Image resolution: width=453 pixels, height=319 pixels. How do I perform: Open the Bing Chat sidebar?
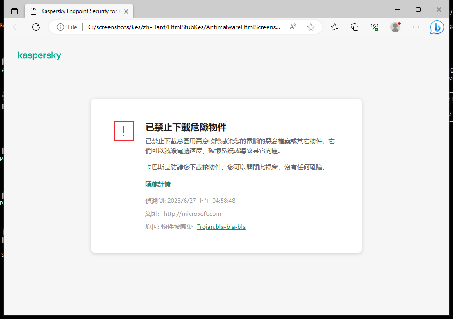436,27
